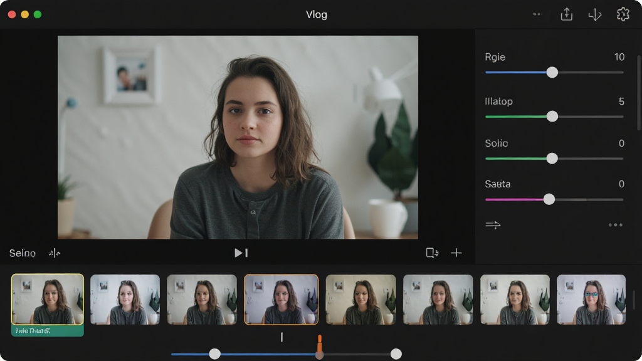Screen dimensions: 642x361
Task: Click the Vlog window title
Action: pos(317,15)
